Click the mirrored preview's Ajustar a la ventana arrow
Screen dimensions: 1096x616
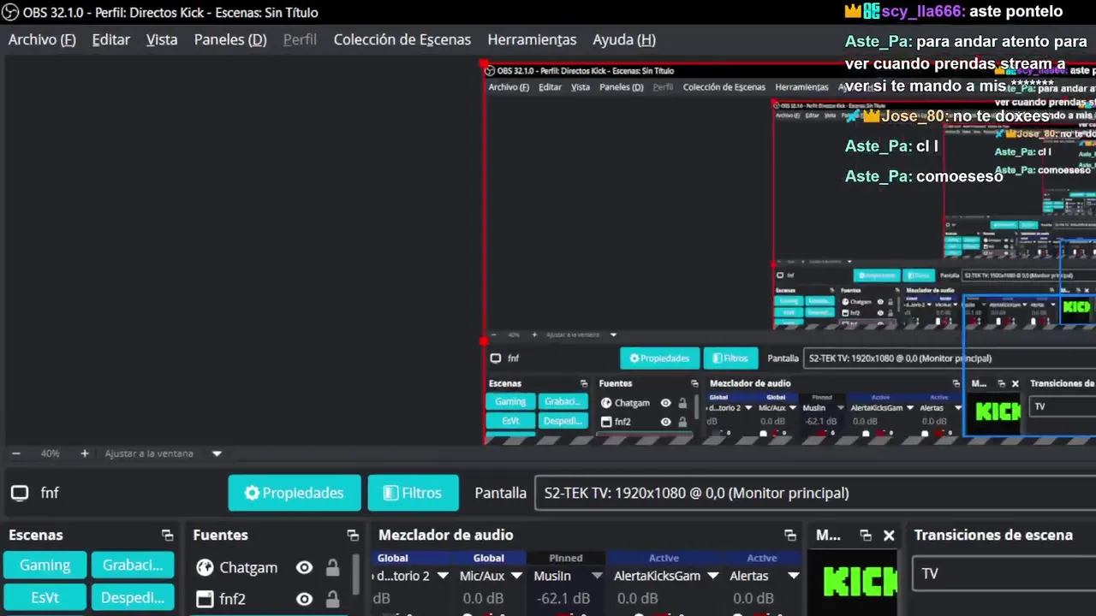tap(613, 335)
